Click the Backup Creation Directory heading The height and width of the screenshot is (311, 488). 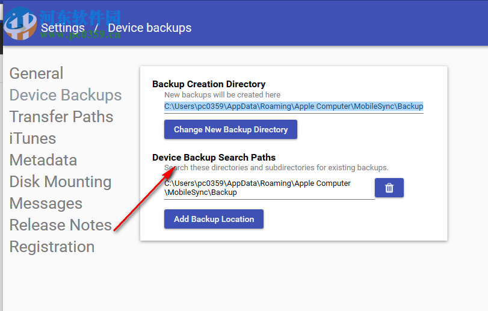(x=209, y=84)
